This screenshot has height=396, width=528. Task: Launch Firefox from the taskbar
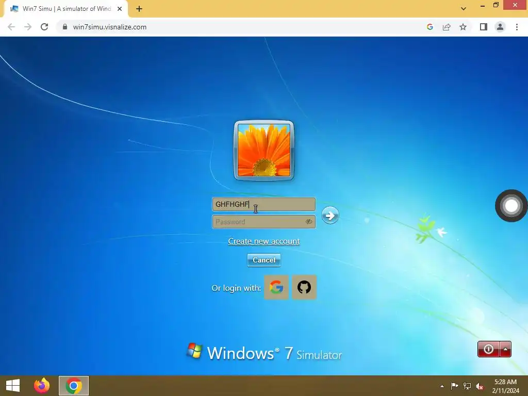tap(42, 386)
